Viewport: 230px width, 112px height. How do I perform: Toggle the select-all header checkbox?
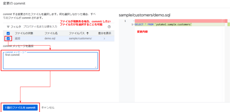(x=8, y=33)
